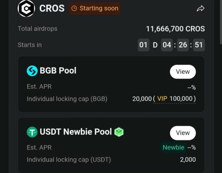Tap the green newbie cube icon
This screenshot has height=173, width=222.
[119, 132]
